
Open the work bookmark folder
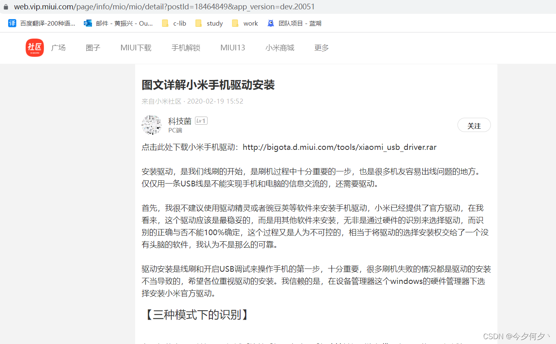[245, 23]
